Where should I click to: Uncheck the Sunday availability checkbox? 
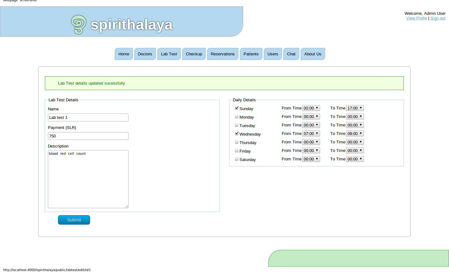coord(236,108)
